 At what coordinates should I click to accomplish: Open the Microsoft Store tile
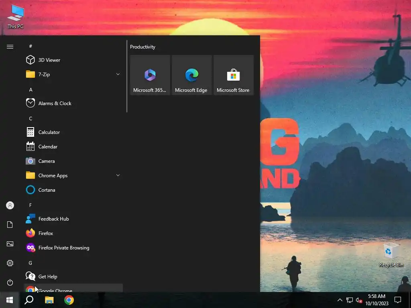[x=233, y=75]
